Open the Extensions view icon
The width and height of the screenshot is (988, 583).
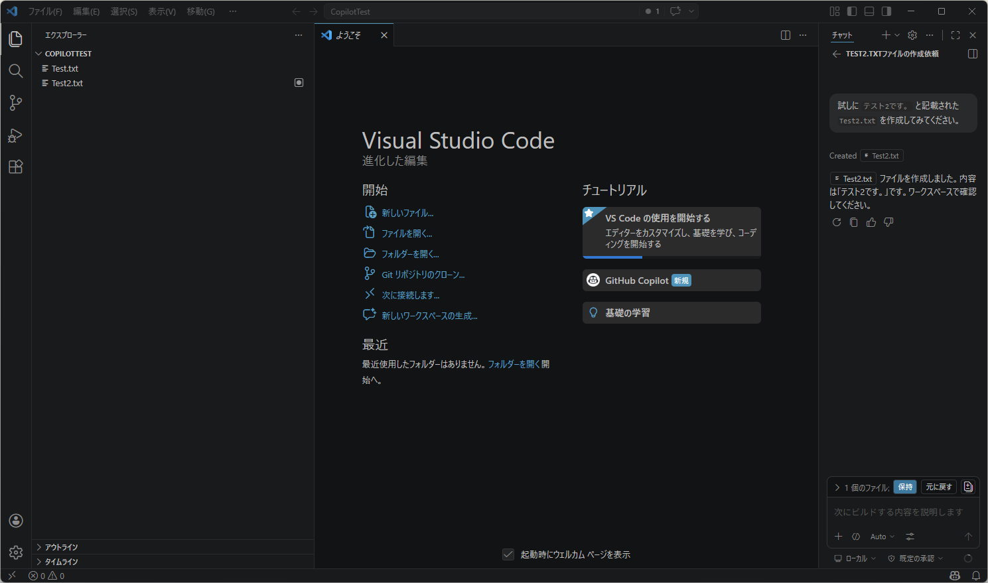(16, 167)
